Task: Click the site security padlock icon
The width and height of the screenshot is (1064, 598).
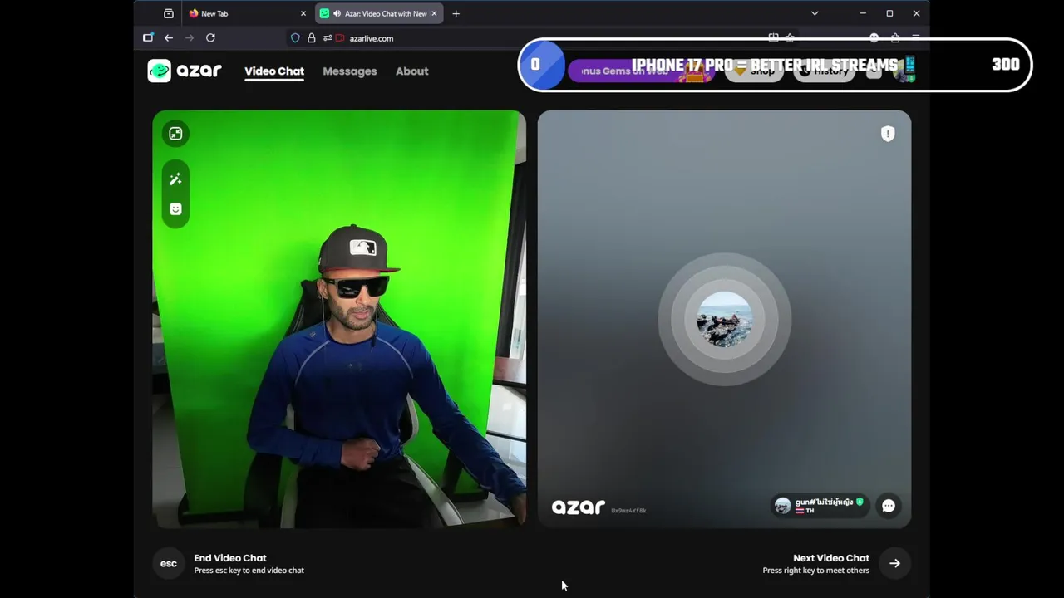Action: (x=312, y=38)
